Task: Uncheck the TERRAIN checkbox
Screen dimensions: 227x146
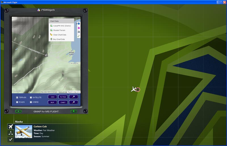Action: pyautogui.click(x=17, y=97)
